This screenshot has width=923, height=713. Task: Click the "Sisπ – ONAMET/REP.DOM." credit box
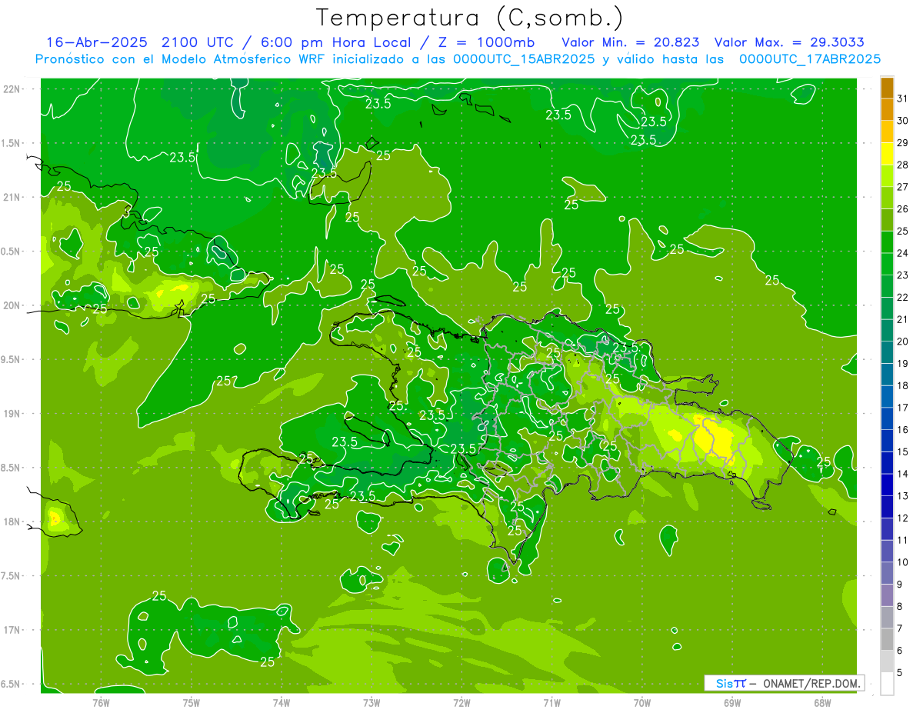coord(785,683)
